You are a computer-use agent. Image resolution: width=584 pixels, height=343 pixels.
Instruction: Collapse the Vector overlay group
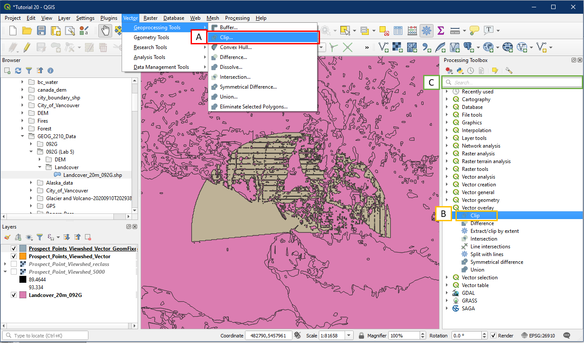tap(447, 208)
